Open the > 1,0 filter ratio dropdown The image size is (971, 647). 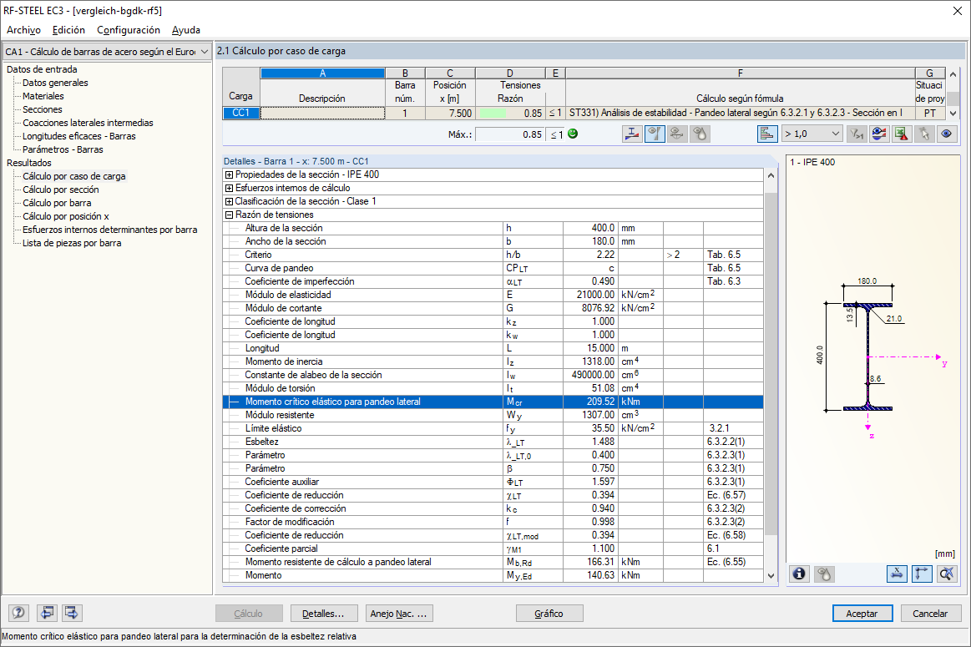click(812, 134)
